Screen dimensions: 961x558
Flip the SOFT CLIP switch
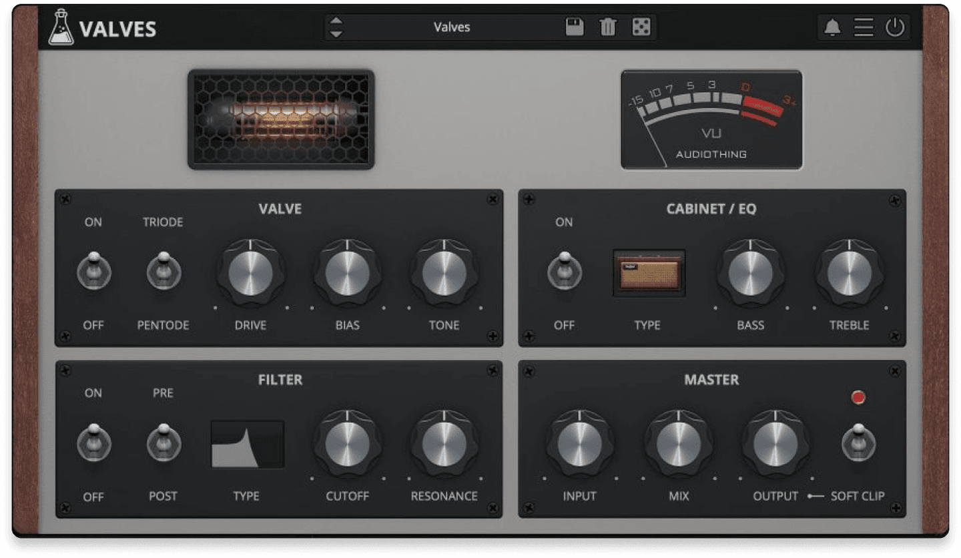(x=858, y=444)
